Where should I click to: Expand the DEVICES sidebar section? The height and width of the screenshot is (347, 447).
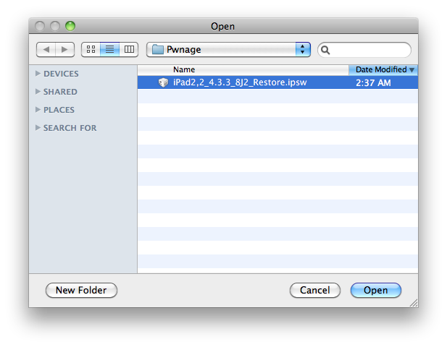[x=38, y=74]
